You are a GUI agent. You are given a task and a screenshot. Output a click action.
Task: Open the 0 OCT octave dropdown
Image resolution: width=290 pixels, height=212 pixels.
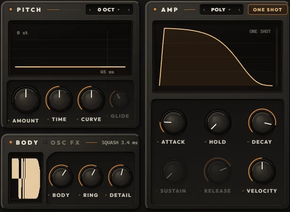108,9
